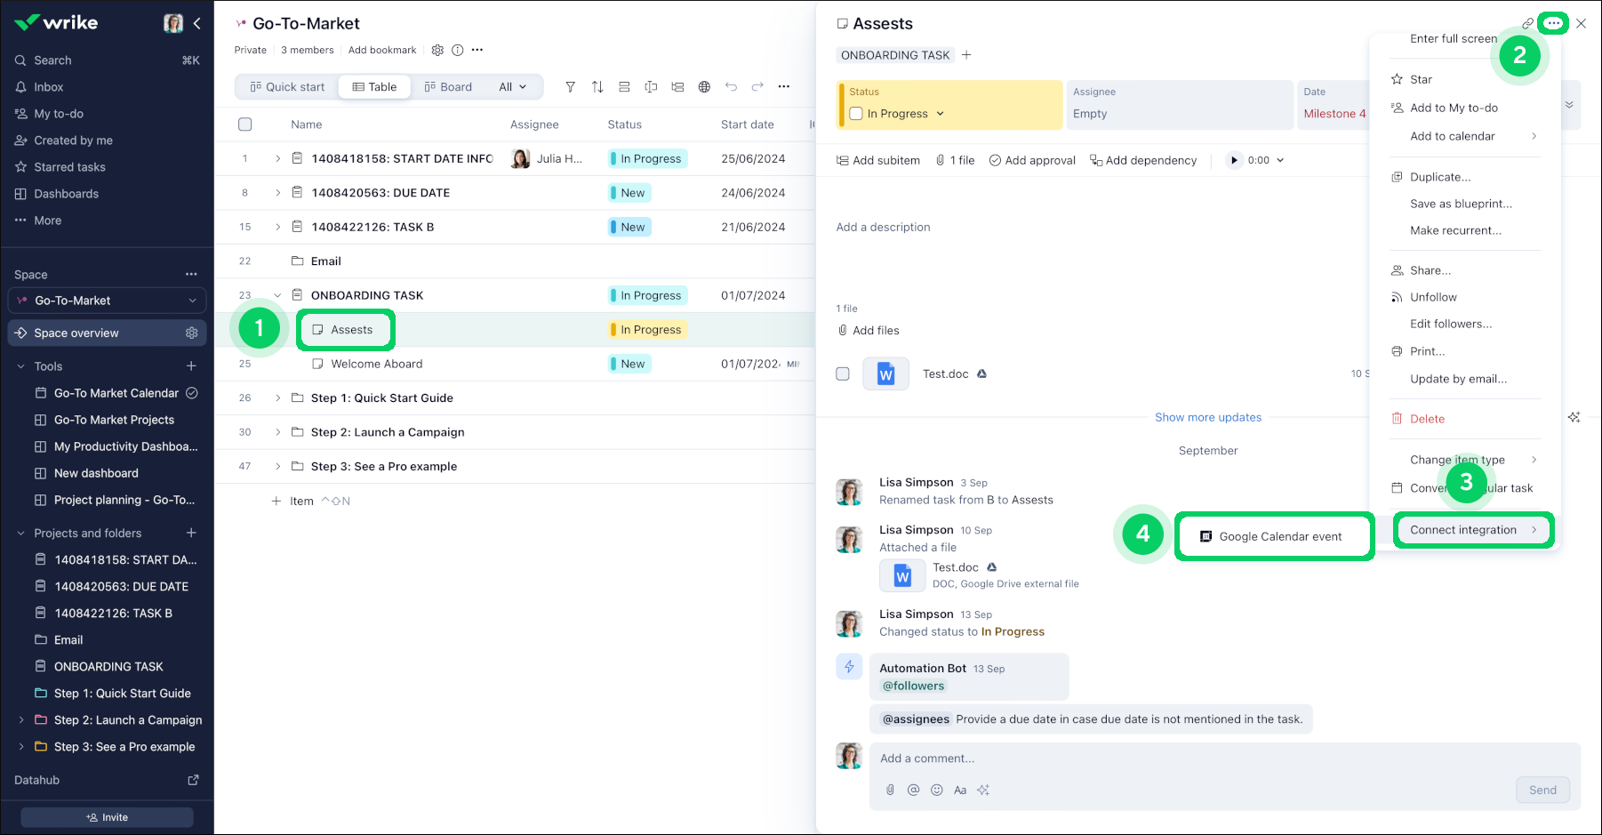Expand the 1408418158: START DATE INFO row
This screenshot has height=835, width=1602.
(277, 158)
